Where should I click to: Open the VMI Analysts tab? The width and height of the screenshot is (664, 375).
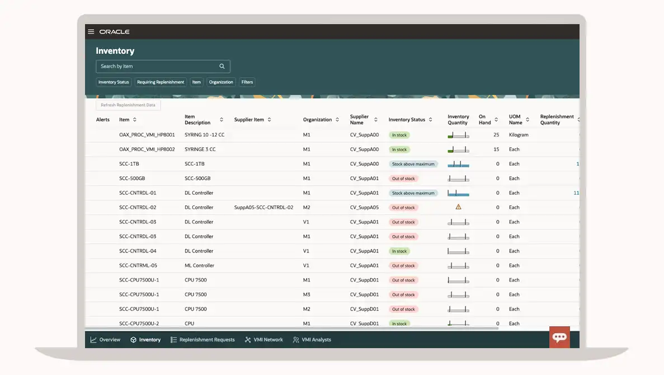pos(312,340)
